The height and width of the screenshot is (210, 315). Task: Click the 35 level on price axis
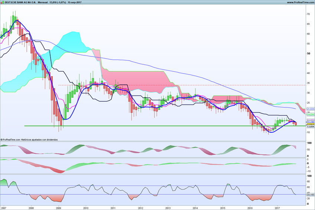[x=308, y=83]
